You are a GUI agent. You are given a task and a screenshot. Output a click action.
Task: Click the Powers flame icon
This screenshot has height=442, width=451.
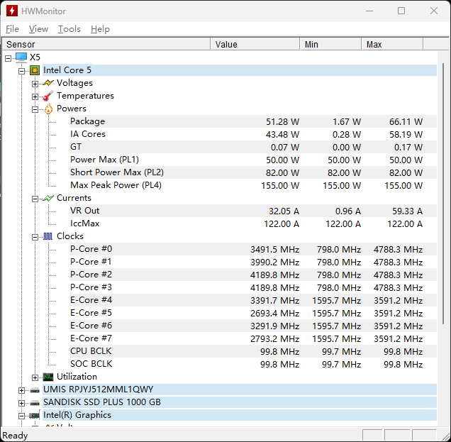(x=48, y=109)
